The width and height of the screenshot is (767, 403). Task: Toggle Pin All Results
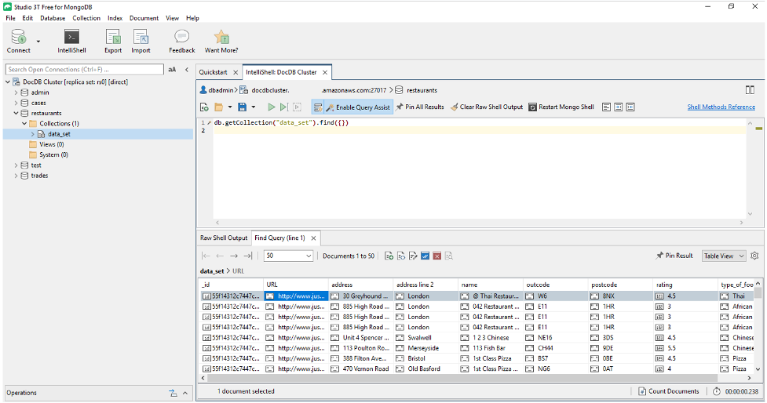click(420, 107)
